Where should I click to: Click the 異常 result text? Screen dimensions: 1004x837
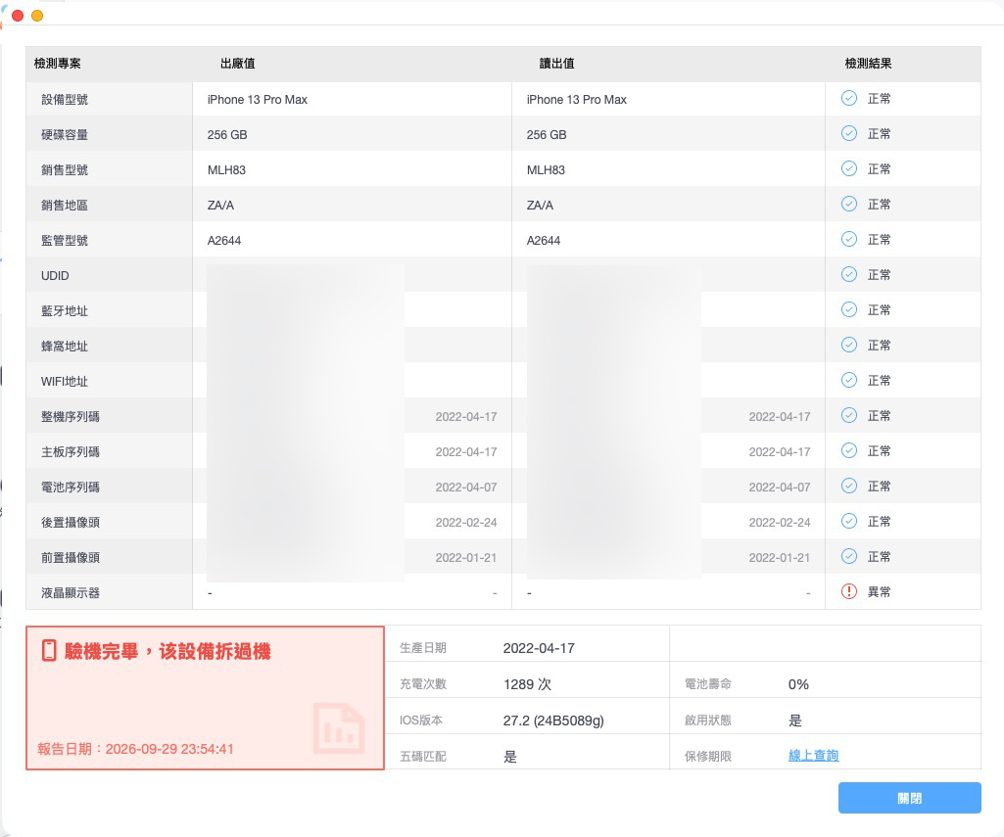point(880,592)
